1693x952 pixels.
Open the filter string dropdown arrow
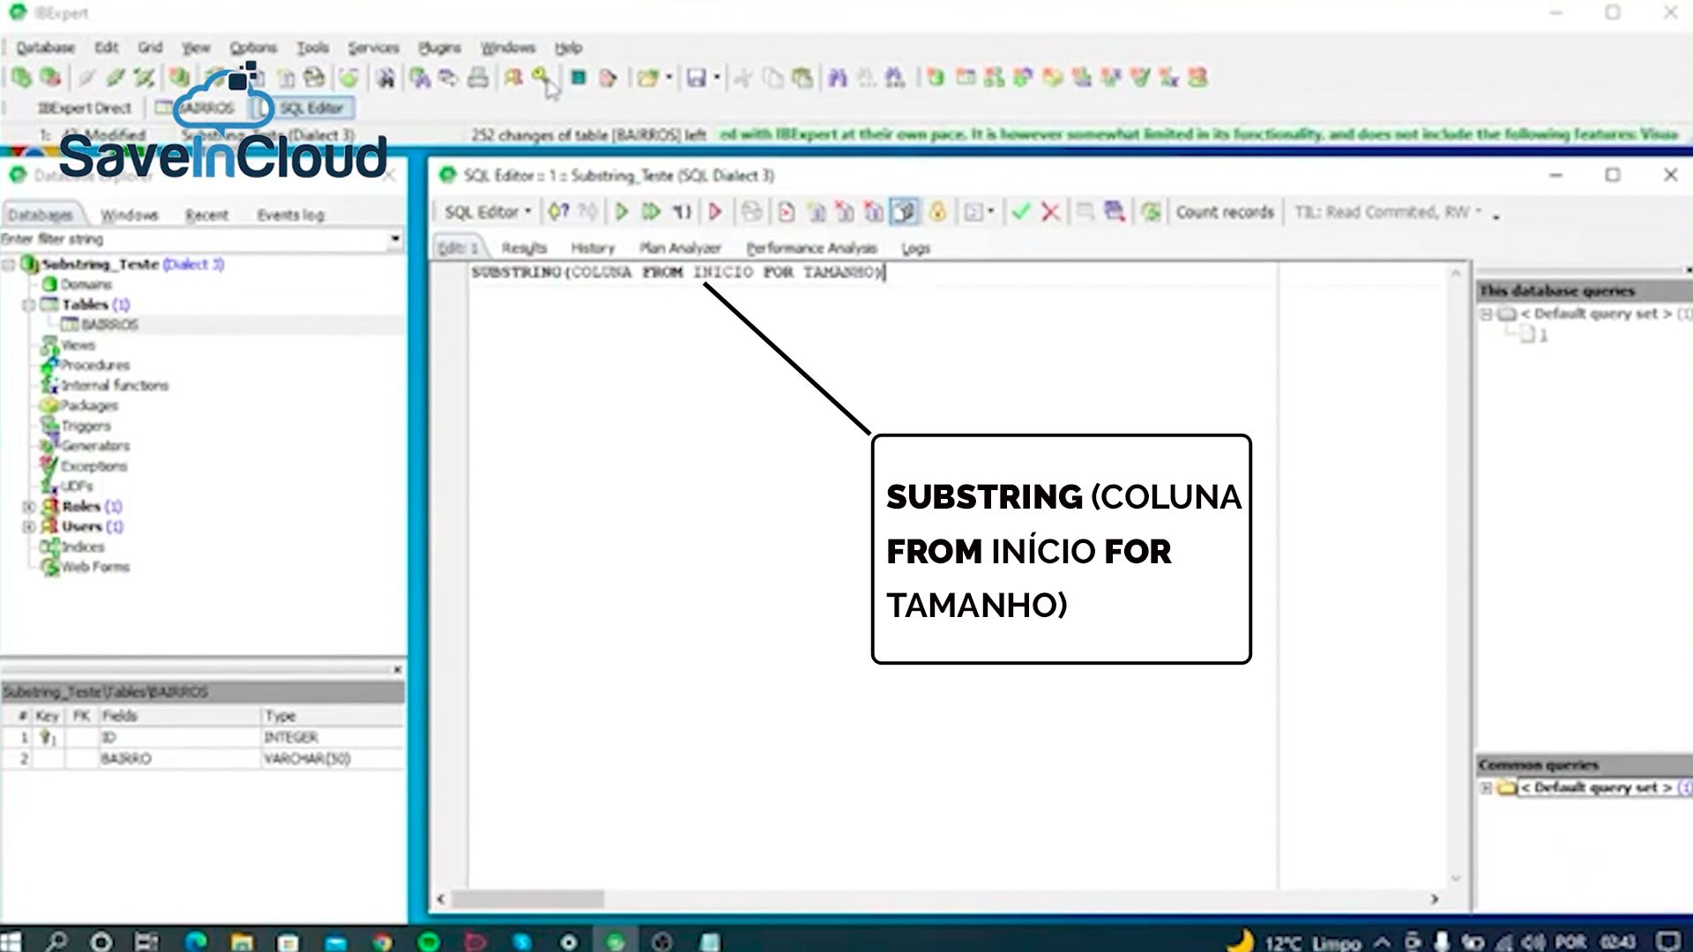point(395,238)
